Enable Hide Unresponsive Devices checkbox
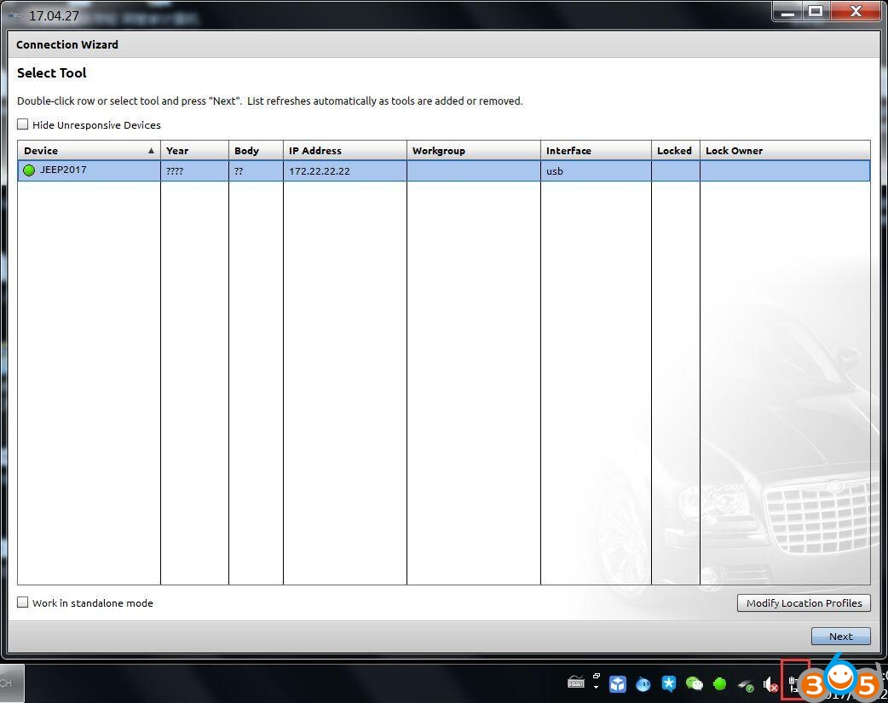Screen dimensions: 888x703 coord(23,124)
